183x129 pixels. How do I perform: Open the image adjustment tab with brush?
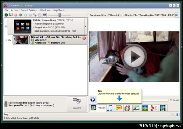tap(136, 108)
